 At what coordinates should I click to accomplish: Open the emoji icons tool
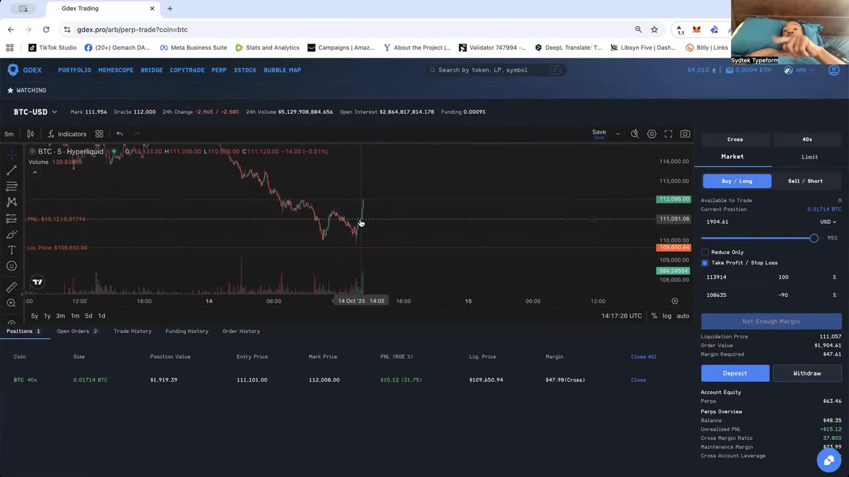(x=11, y=266)
